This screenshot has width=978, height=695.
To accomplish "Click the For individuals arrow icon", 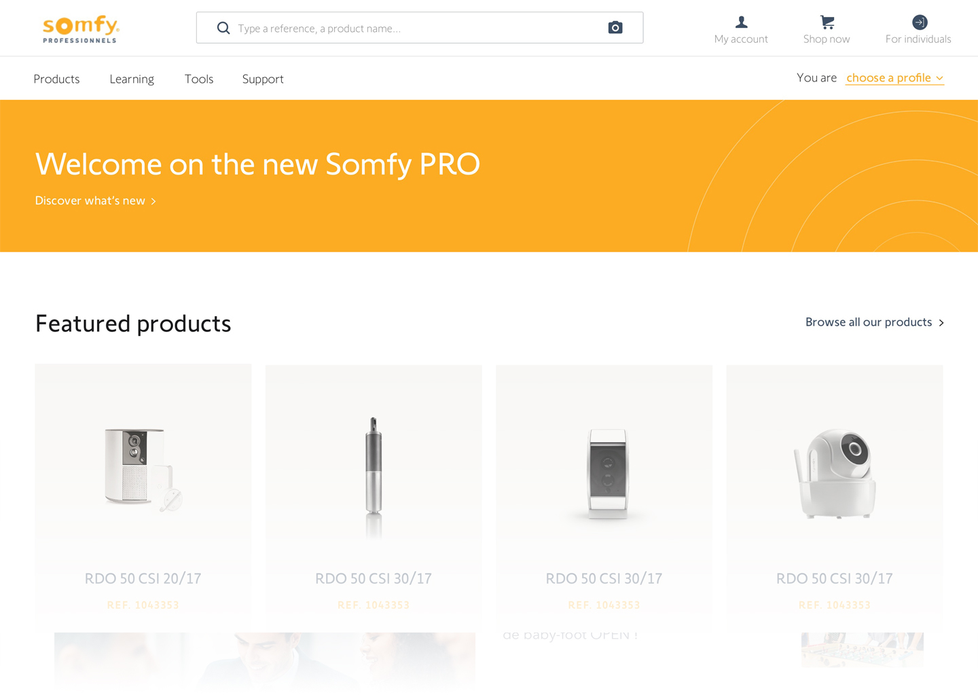I will pyautogui.click(x=919, y=22).
